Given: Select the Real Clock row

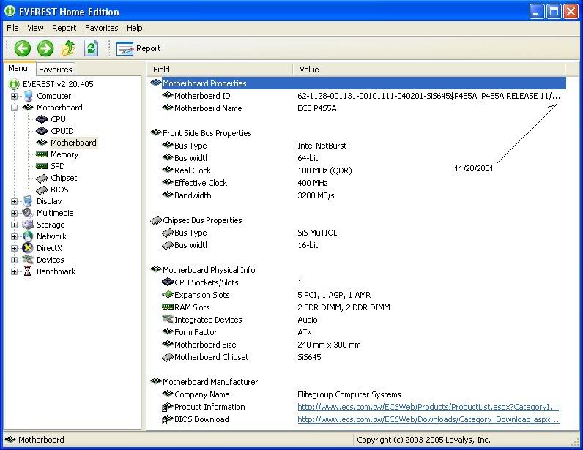Looking at the screenshot, I should (x=357, y=170).
